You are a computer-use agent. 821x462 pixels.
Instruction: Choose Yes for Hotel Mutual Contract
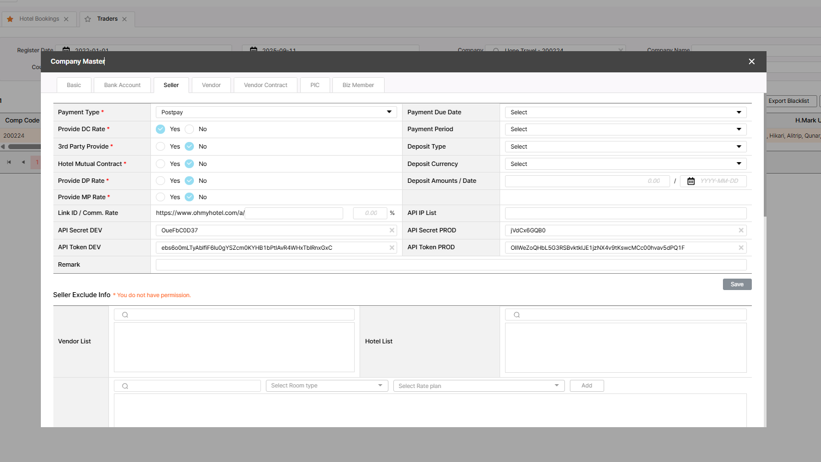coord(161,164)
